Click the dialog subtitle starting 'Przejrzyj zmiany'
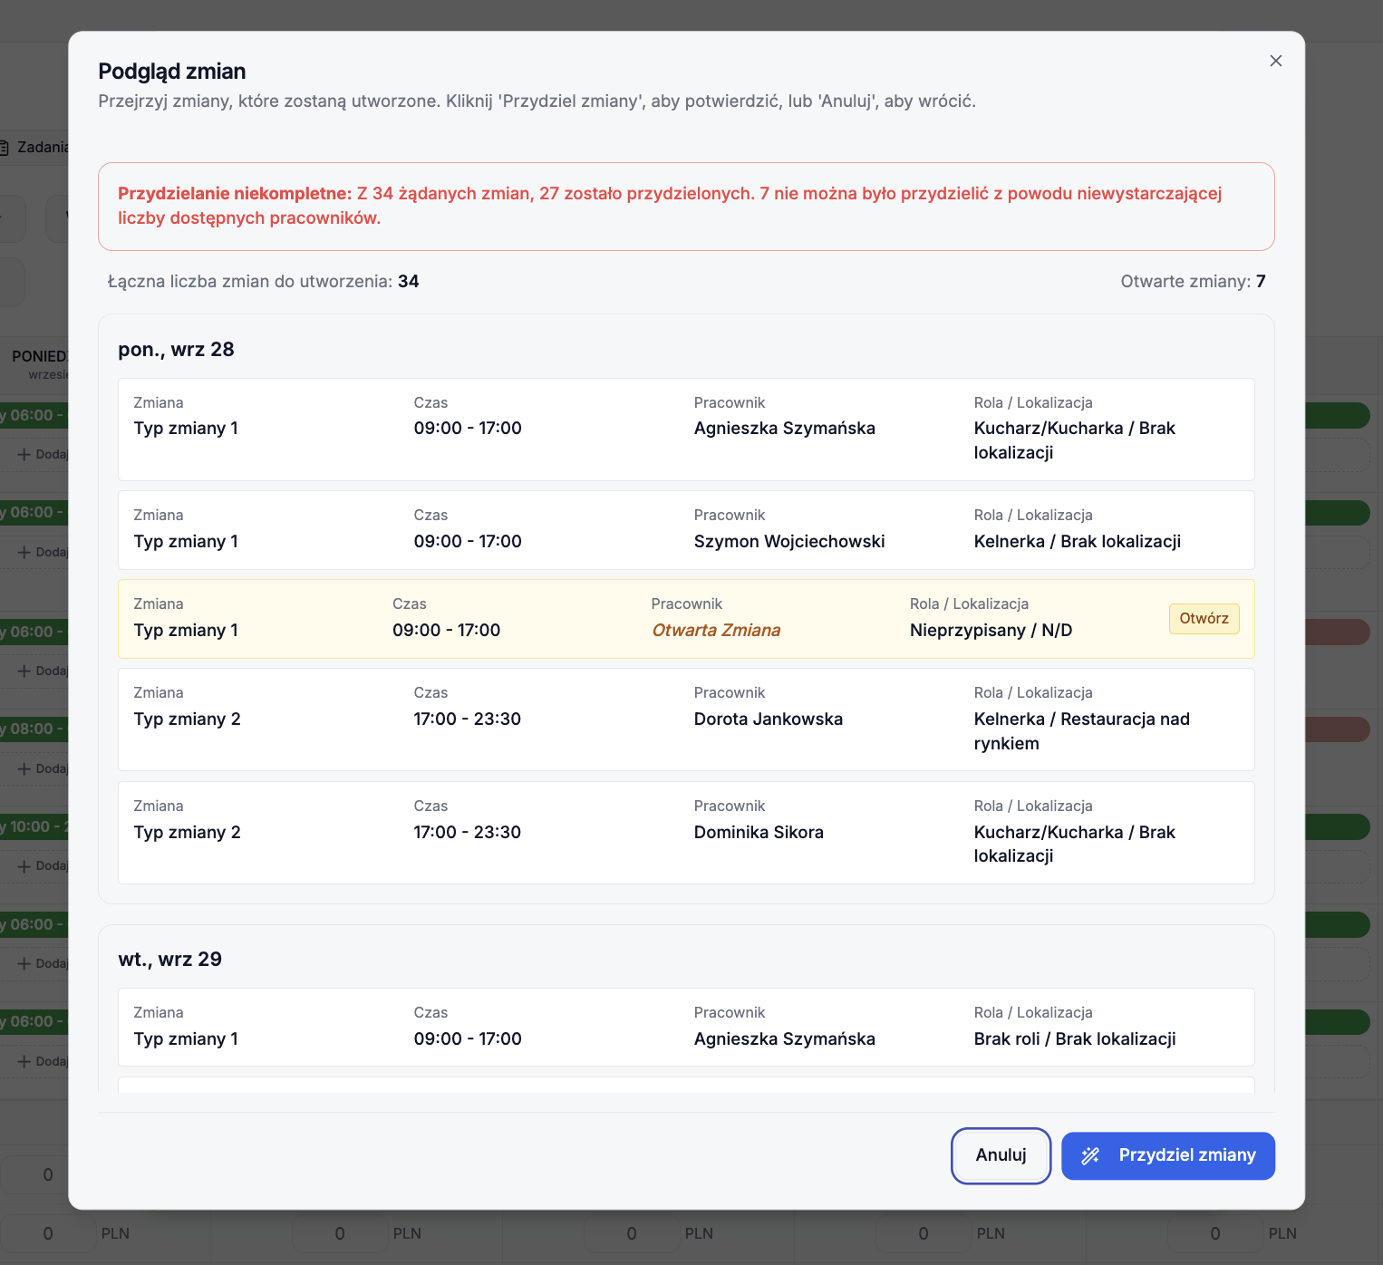 tap(537, 101)
